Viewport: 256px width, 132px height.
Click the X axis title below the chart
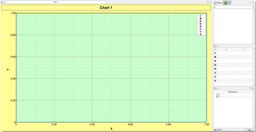point(112,129)
